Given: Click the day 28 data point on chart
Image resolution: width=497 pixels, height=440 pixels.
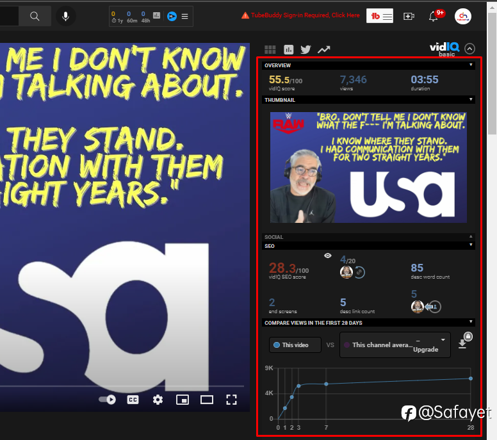Looking at the screenshot, I should (x=471, y=379).
